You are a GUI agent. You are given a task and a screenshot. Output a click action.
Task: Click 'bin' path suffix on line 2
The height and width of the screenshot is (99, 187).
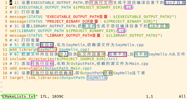[x=128, y=7]
